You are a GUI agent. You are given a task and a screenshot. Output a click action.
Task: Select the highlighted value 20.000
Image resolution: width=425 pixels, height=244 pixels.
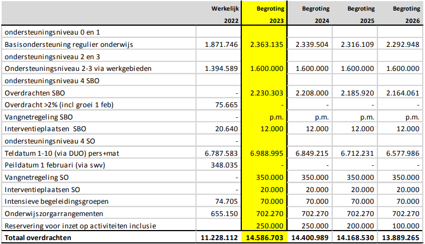(272, 189)
